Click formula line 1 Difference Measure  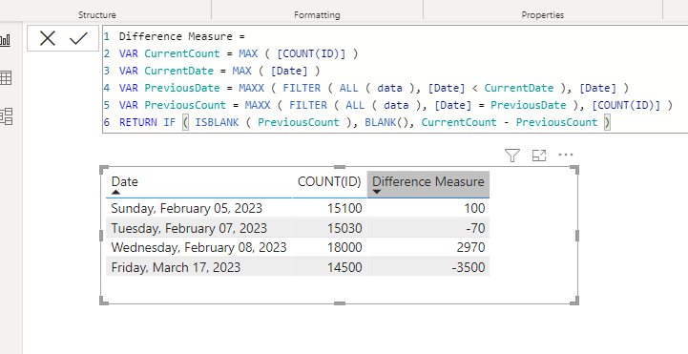(182, 36)
